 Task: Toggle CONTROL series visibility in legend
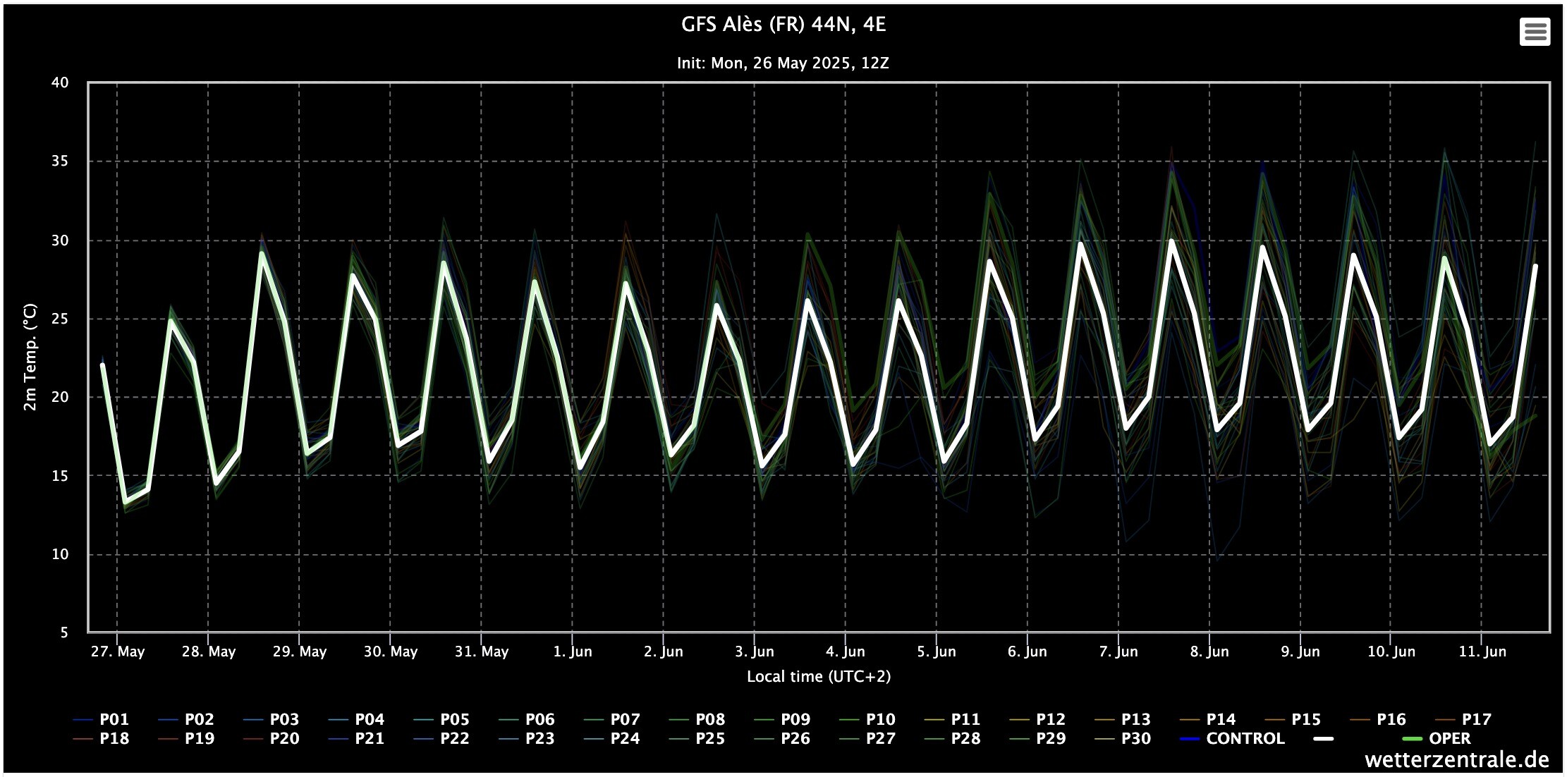click(x=1245, y=738)
